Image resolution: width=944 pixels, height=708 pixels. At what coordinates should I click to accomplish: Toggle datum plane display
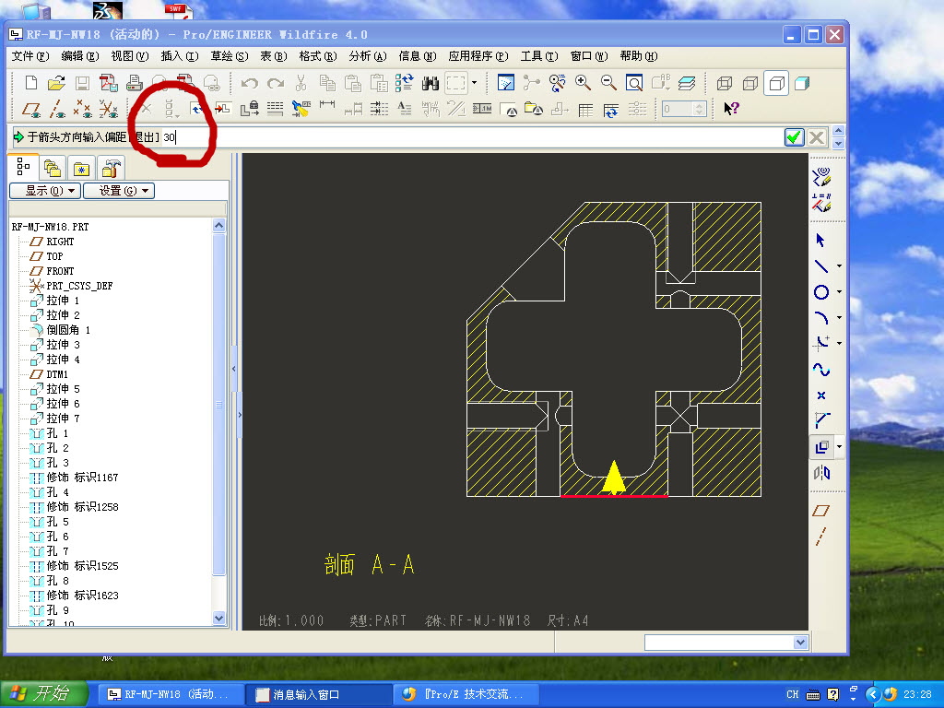(x=31, y=110)
